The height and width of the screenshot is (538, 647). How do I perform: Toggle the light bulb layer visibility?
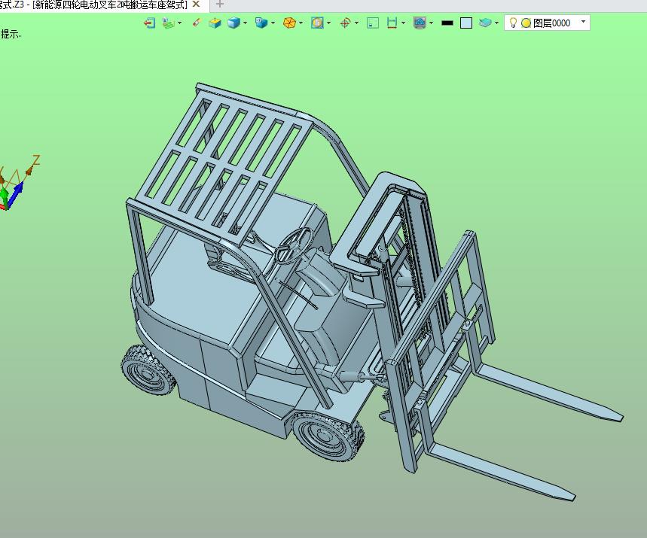point(514,23)
